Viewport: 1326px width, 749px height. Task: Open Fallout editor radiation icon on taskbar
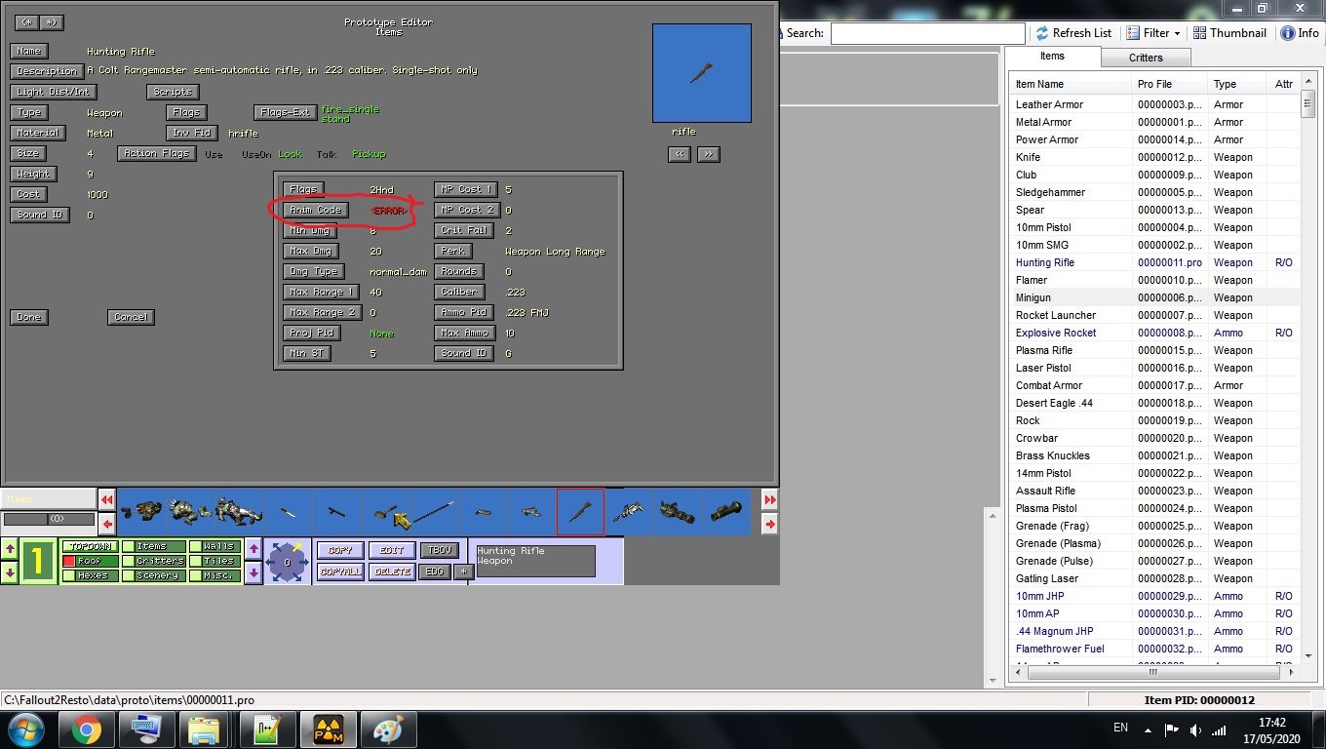point(327,729)
